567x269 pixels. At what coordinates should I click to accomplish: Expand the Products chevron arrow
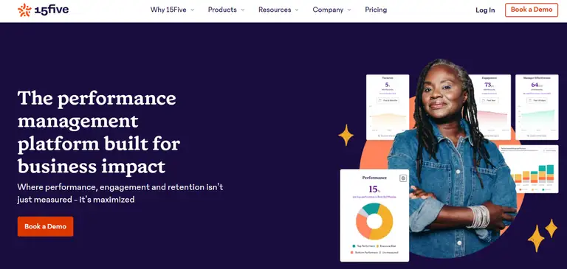243,10
